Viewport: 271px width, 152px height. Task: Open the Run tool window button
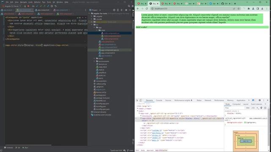(25, 148)
